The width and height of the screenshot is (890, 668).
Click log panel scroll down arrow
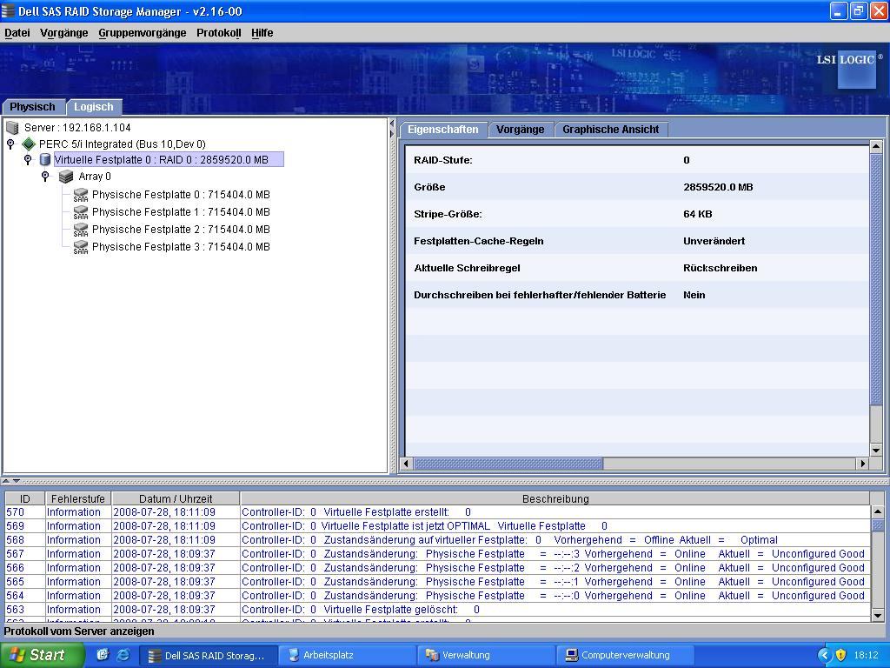tap(878, 615)
